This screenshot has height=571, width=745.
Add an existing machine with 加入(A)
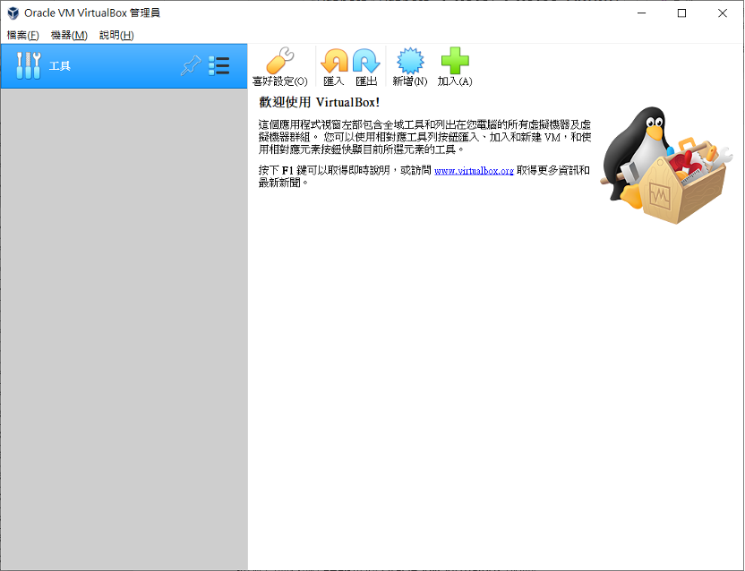tap(455, 66)
